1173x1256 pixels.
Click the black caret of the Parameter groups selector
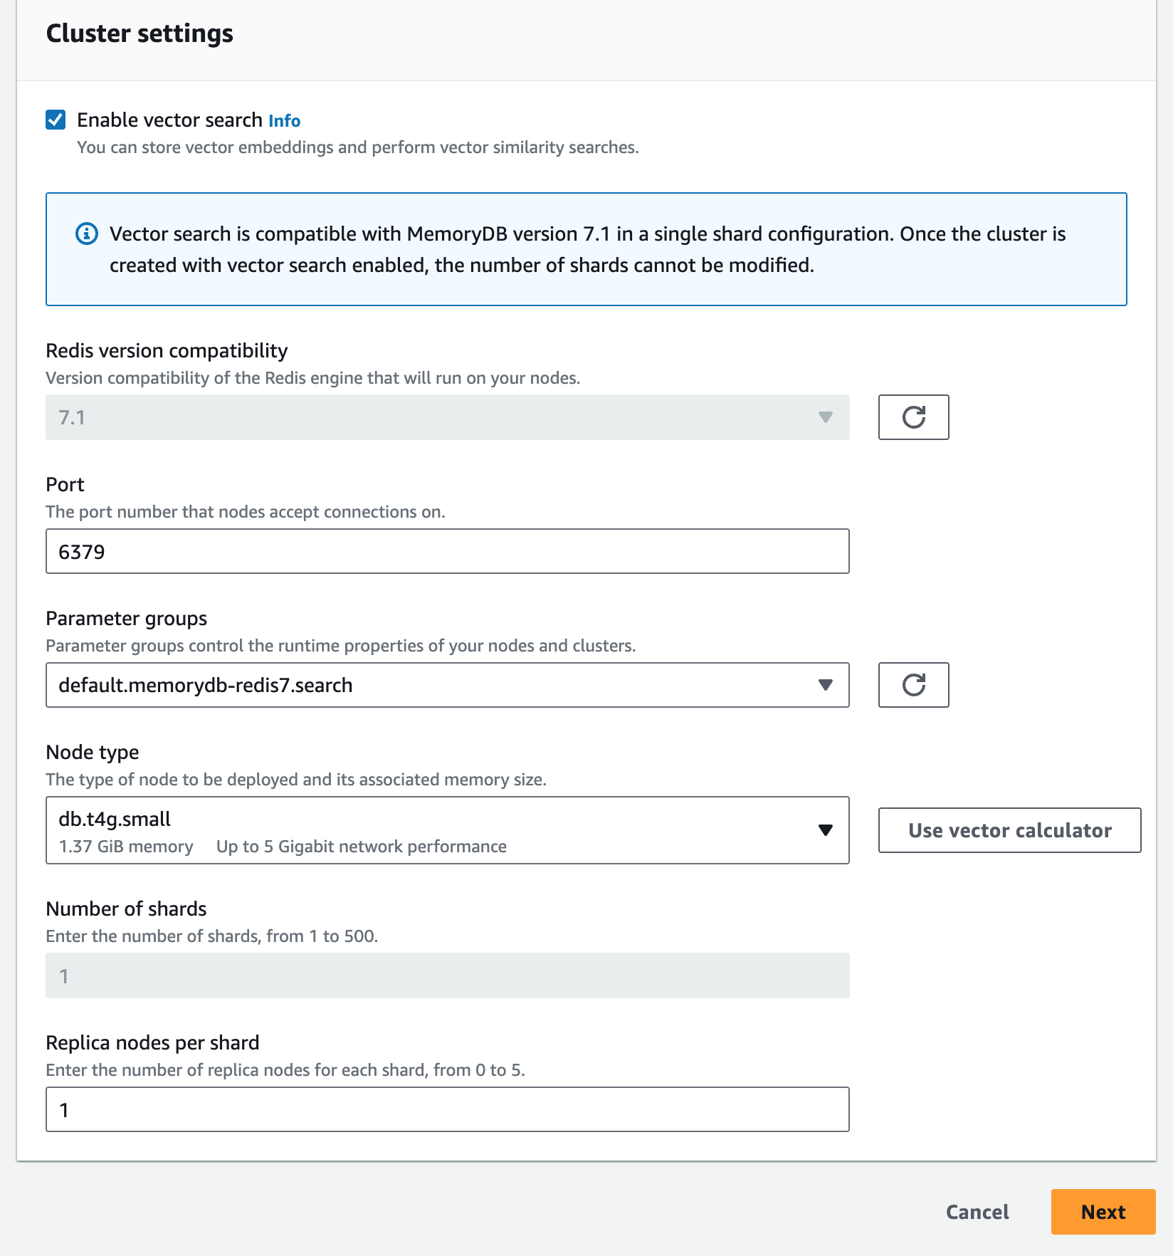pos(826,685)
